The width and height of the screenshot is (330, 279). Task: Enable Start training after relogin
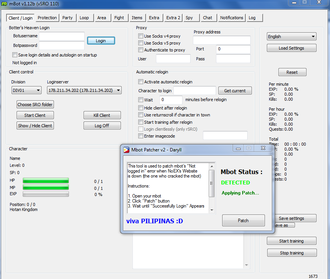pyautogui.click(x=141, y=122)
